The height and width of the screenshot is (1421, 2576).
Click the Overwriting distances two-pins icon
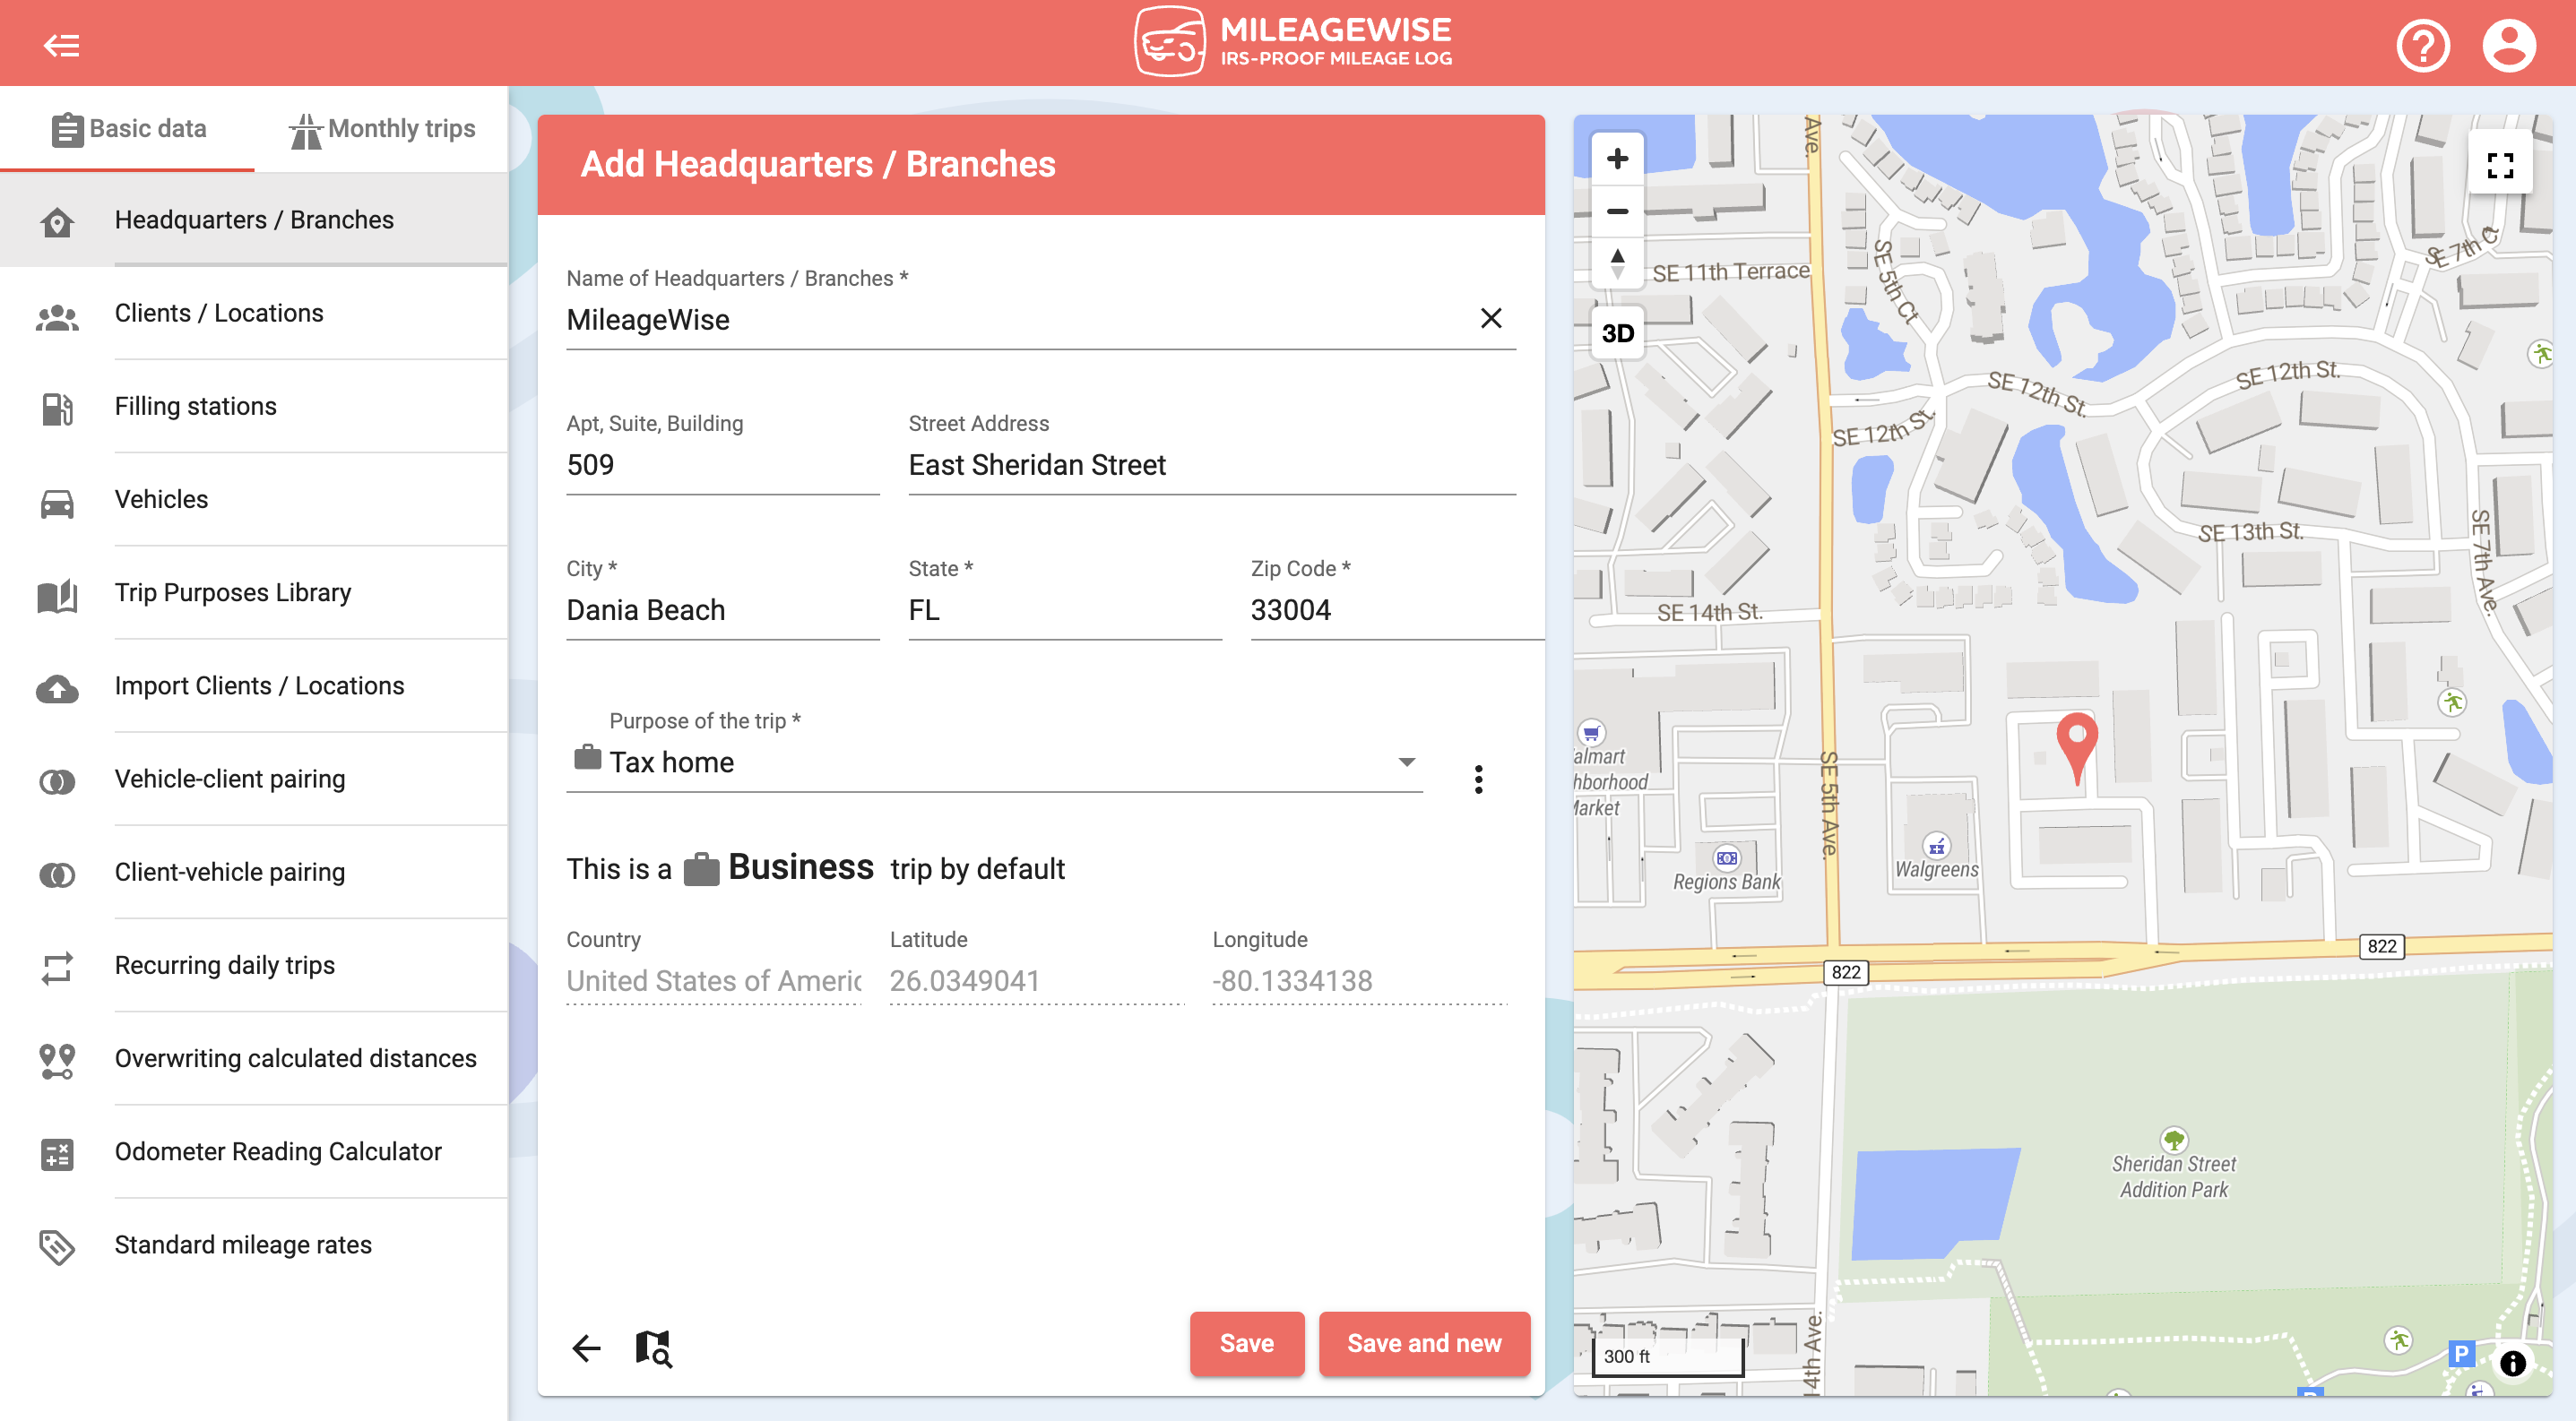point(57,1061)
